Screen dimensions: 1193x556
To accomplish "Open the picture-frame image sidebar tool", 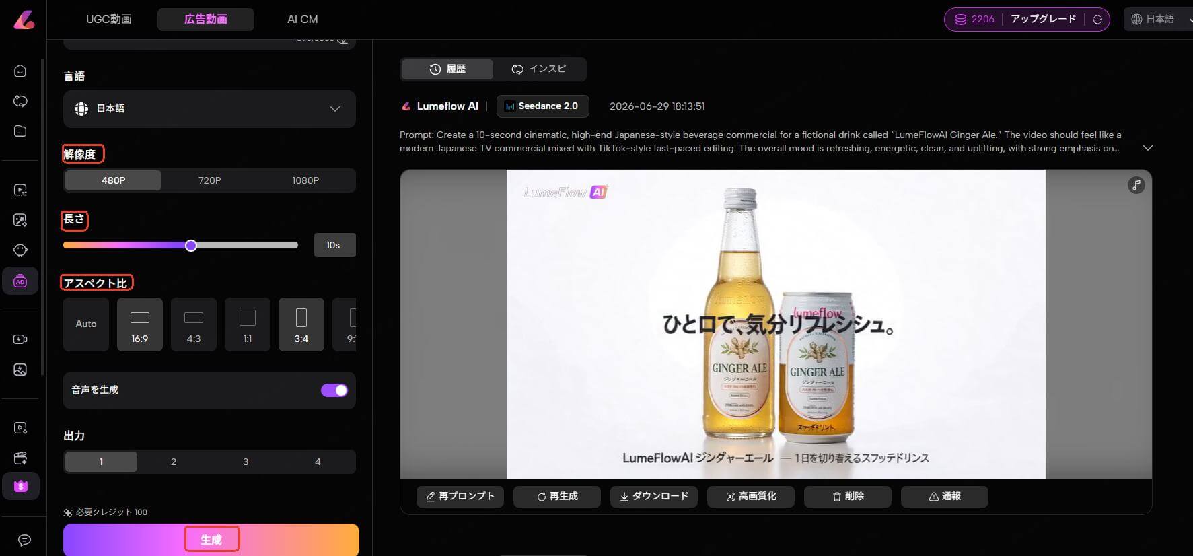I will (x=20, y=370).
